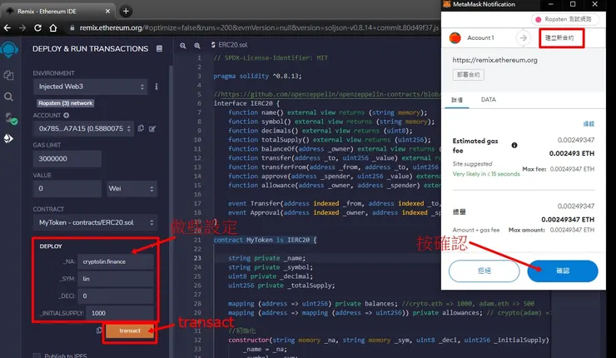The image size is (616, 358).
Task: Open Search in files sidebar icon
Action: [x=8, y=97]
